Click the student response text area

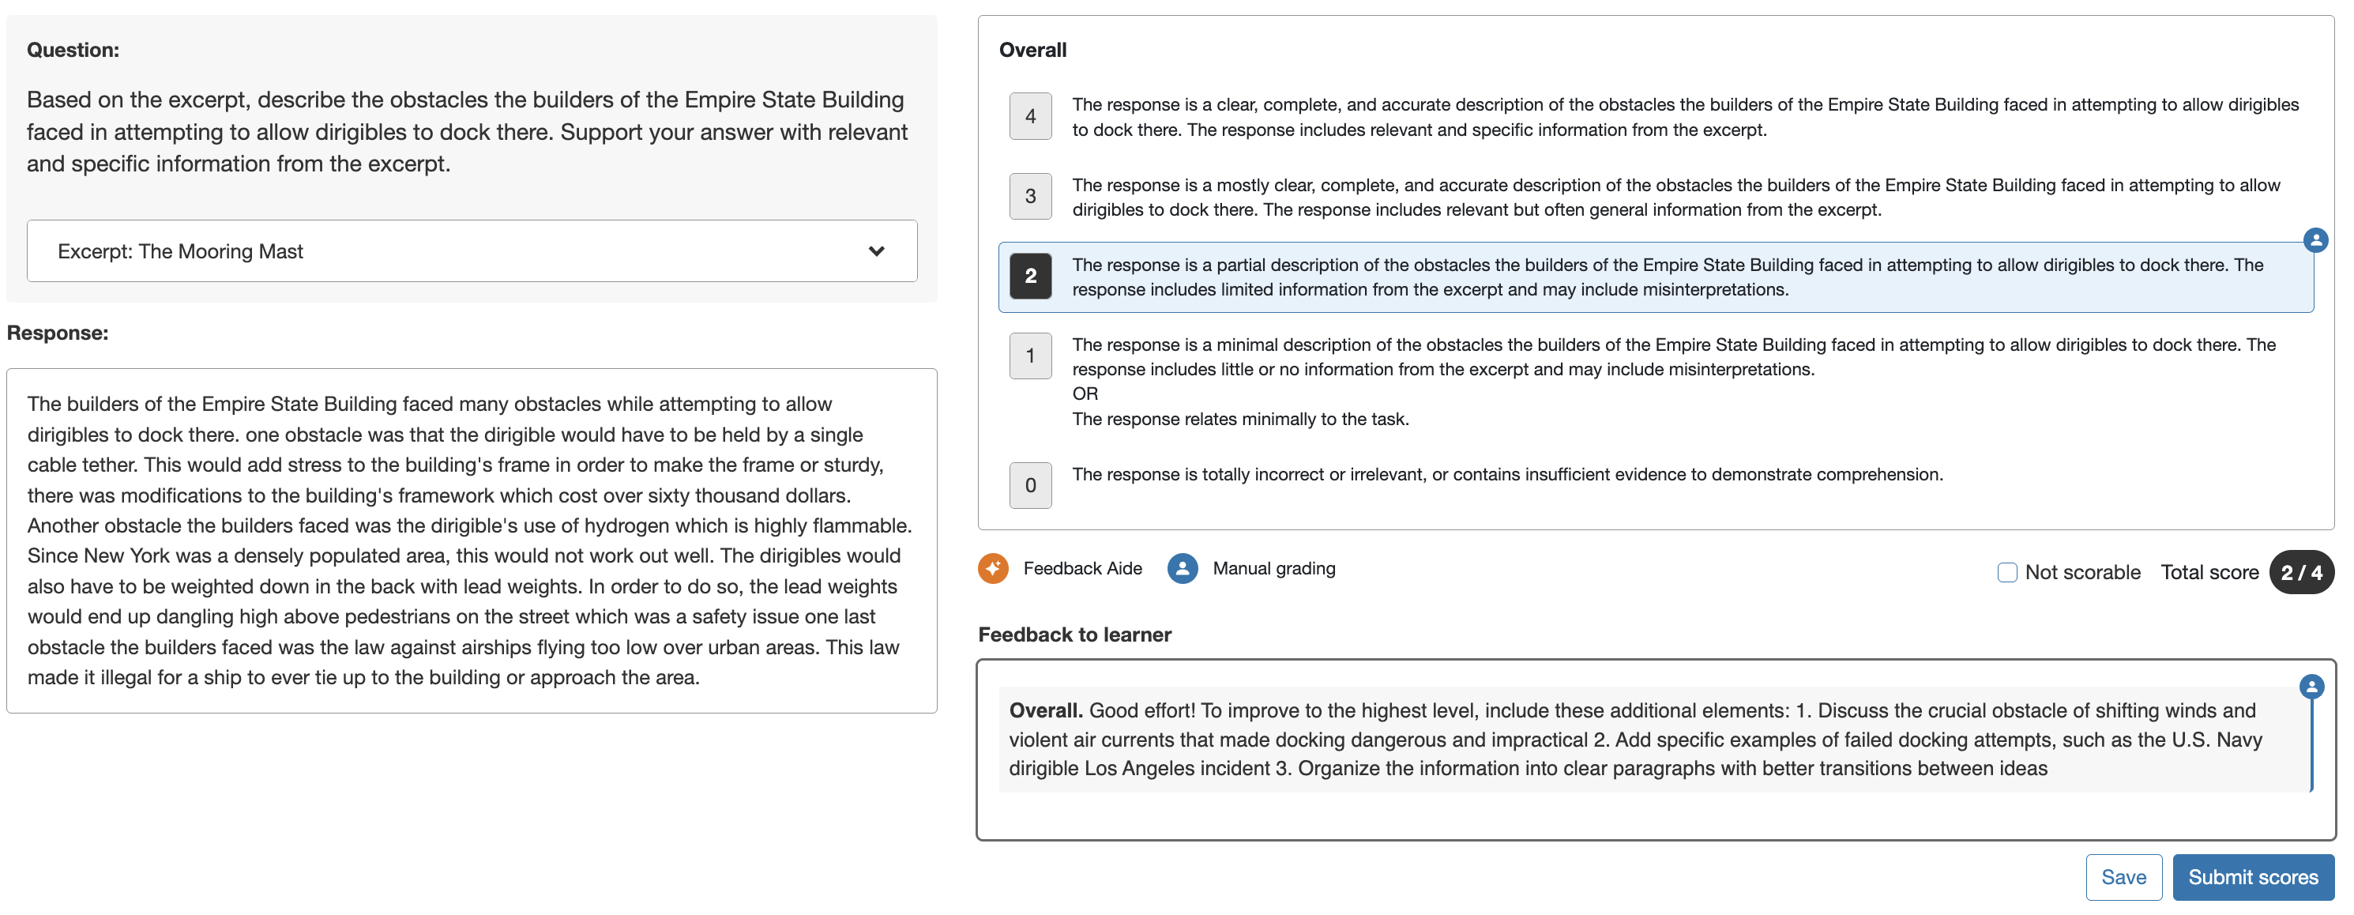472,540
